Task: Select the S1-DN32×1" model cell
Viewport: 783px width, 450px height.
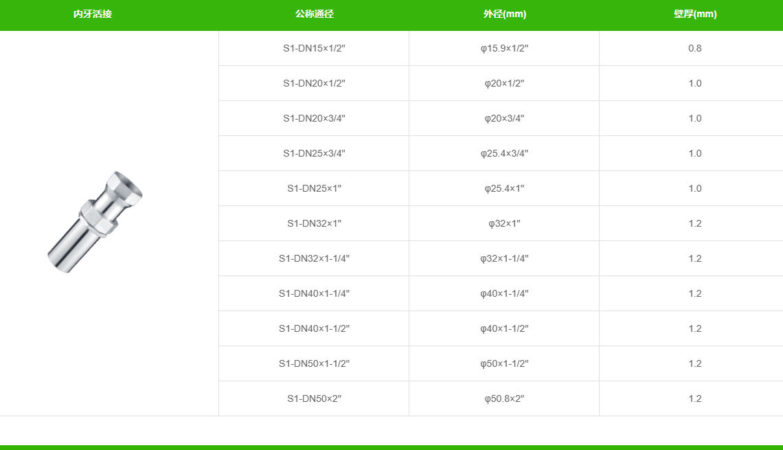Action: [x=314, y=223]
